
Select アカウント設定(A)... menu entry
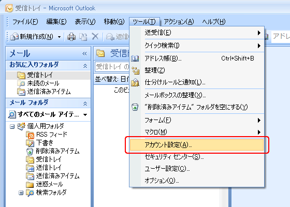click(x=197, y=145)
